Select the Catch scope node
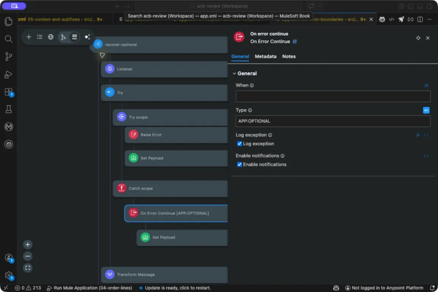Image resolution: width=438 pixels, height=292 pixels. click(x=170, y=188)
